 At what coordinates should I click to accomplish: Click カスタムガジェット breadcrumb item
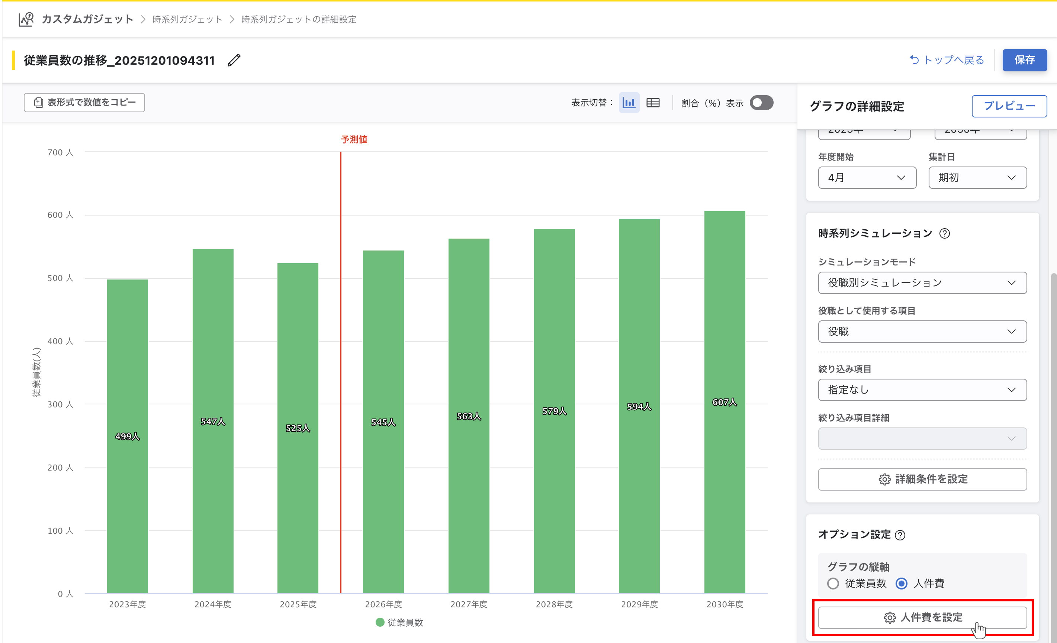point(87,19)
